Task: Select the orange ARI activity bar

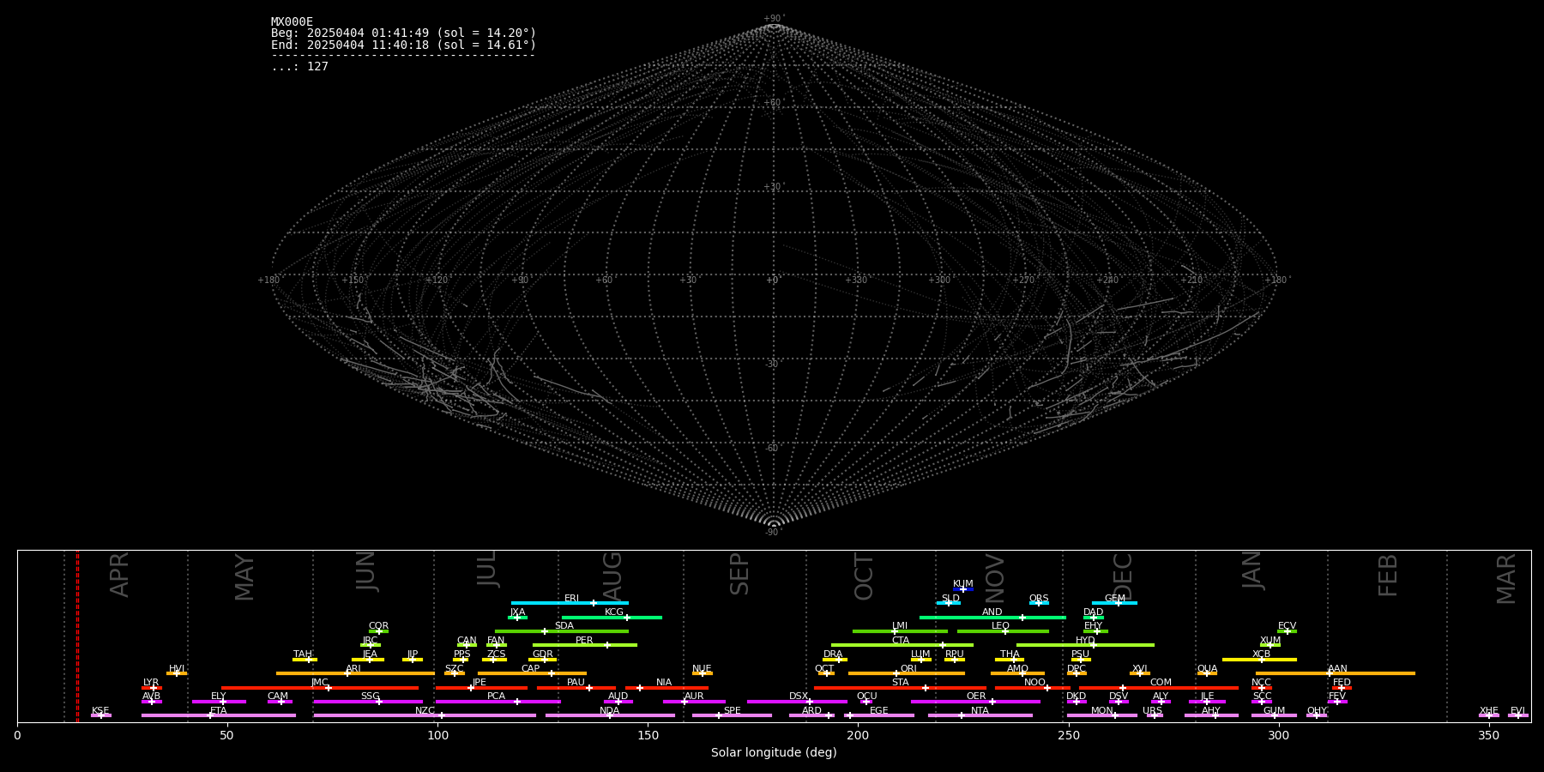Action: click(355, 673)
